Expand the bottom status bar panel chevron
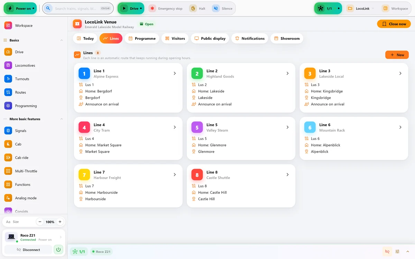Screen dimensions: 415x259 [x=407, y=251]
